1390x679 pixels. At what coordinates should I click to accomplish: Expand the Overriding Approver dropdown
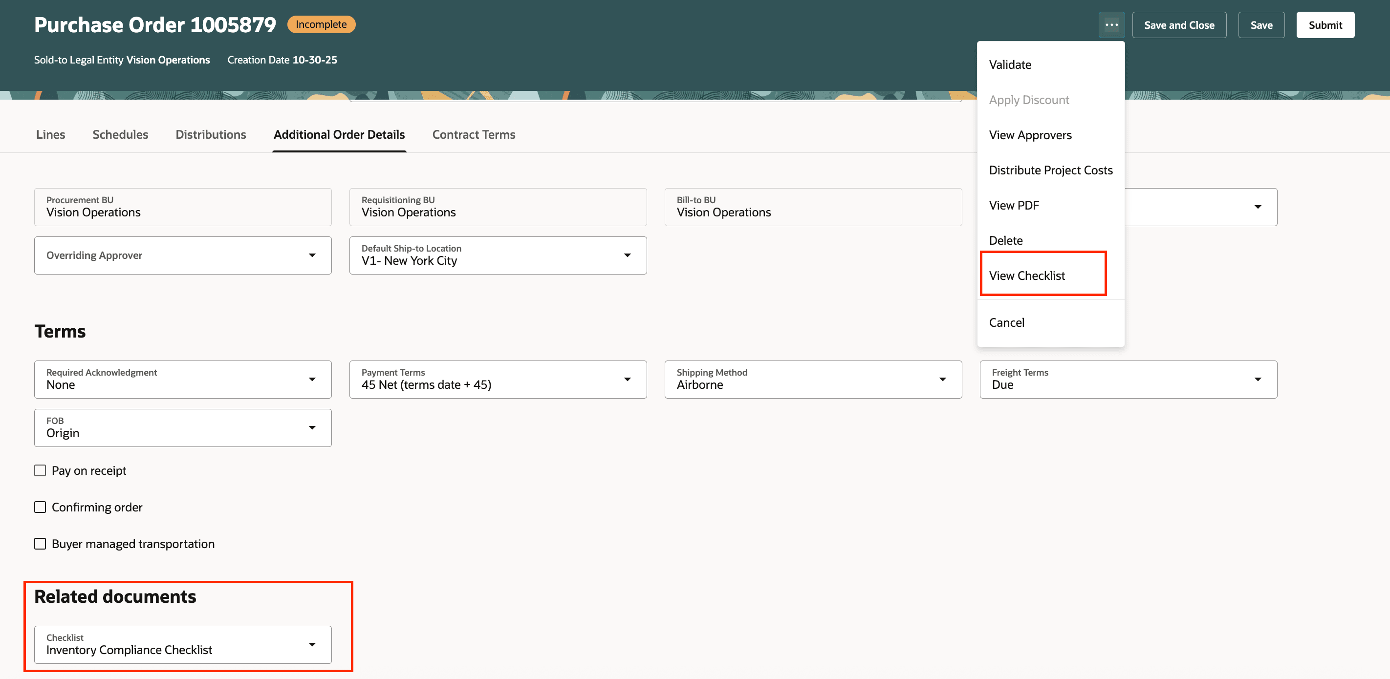pos(313,255)
